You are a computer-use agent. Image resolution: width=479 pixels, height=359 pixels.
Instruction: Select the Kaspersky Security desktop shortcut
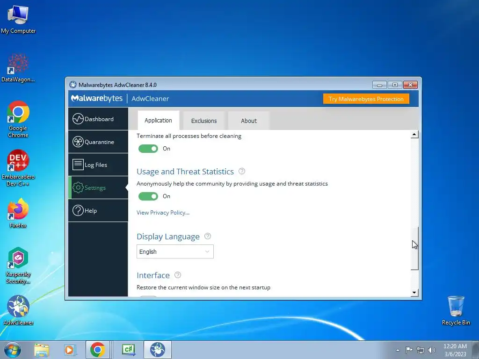(18, 266)
